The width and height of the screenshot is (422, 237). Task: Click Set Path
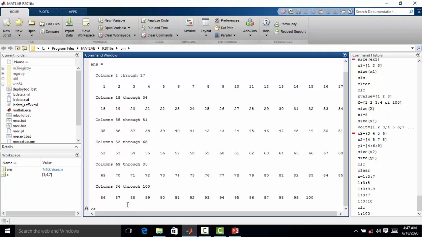pos(224,28)
